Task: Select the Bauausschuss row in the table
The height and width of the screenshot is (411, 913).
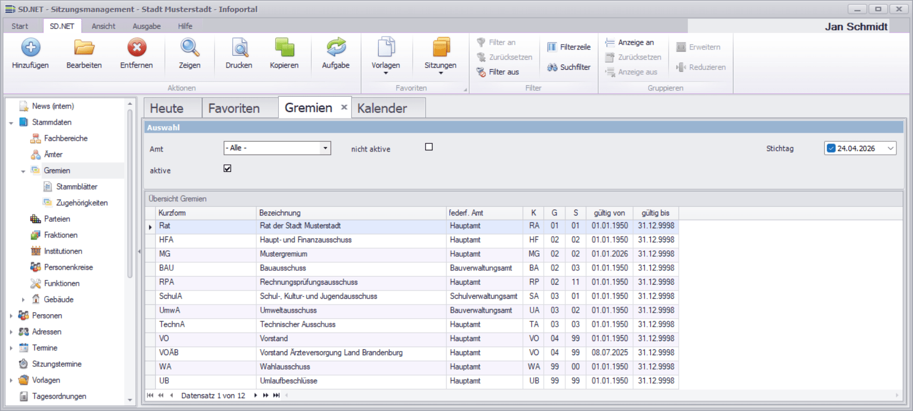Action: point(283,268)
